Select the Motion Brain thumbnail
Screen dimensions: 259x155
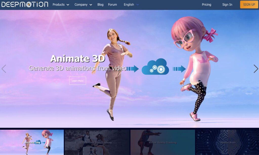[x=227, y=142]
